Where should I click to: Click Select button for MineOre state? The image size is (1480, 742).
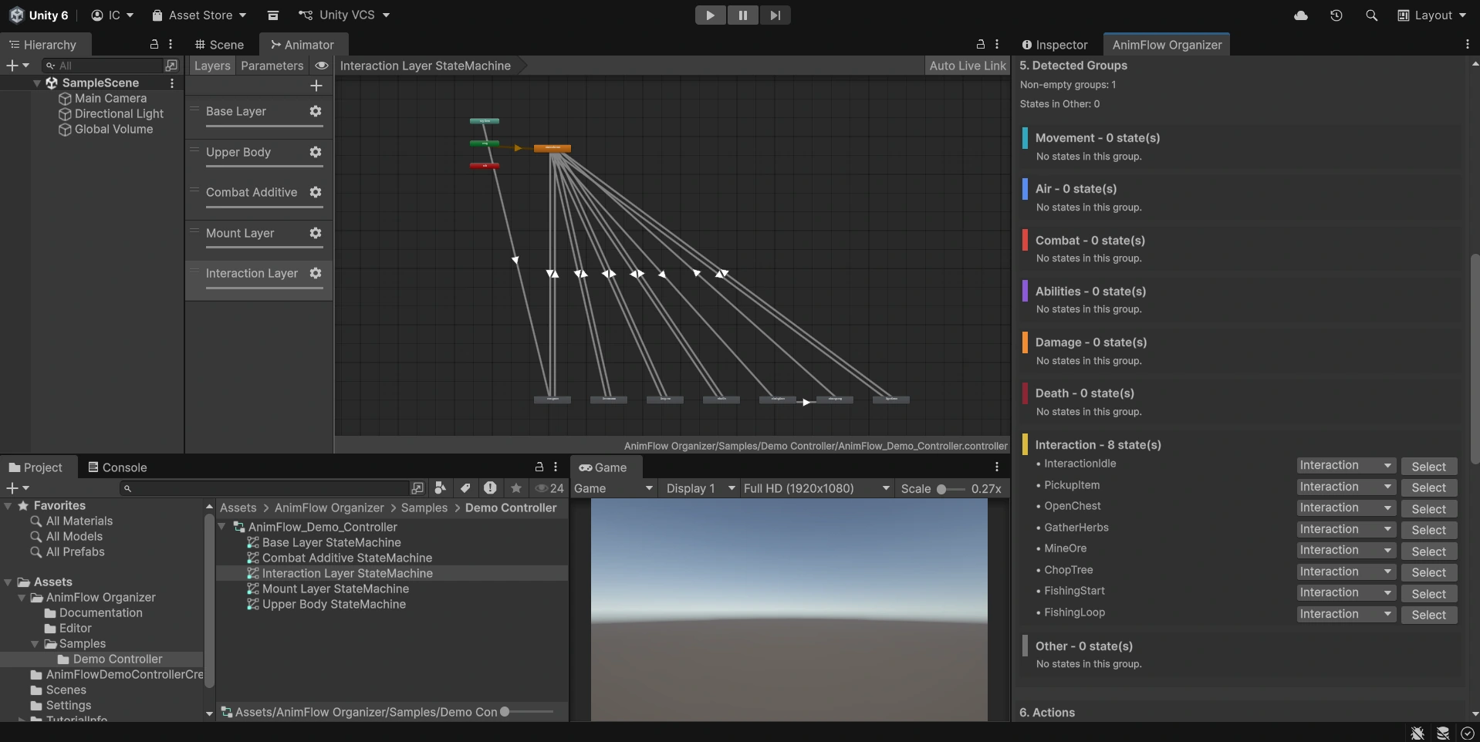click(1429, 551)
